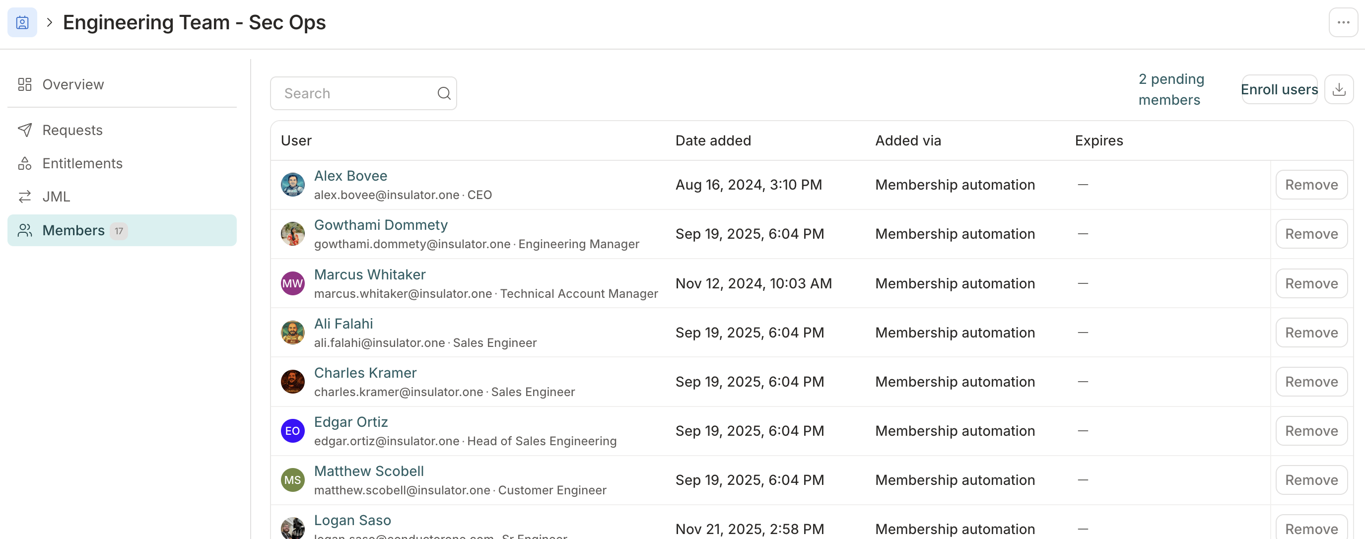Click the Overview grid icon in the sidebar
This screenshot has height=539, width=1365.
25,84
